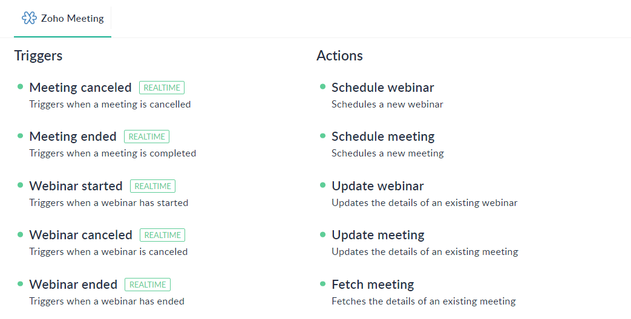The height and width of the screenshot is (319, 631).
Task: Click the REALTIME badge beside Webinar ended
Action: tap(148, 285)
